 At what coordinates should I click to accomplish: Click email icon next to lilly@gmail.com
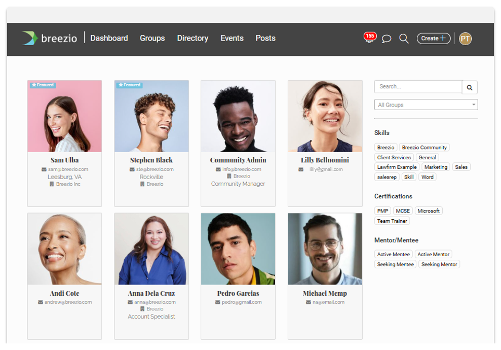click(301, 169)
